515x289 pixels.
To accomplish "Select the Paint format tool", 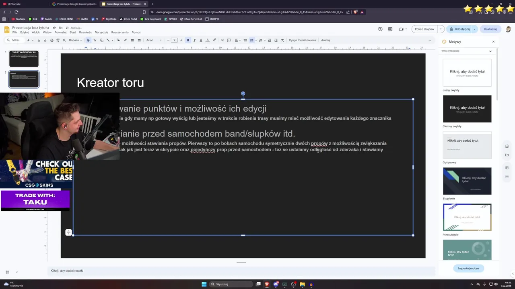I will [x=58, y=40].
